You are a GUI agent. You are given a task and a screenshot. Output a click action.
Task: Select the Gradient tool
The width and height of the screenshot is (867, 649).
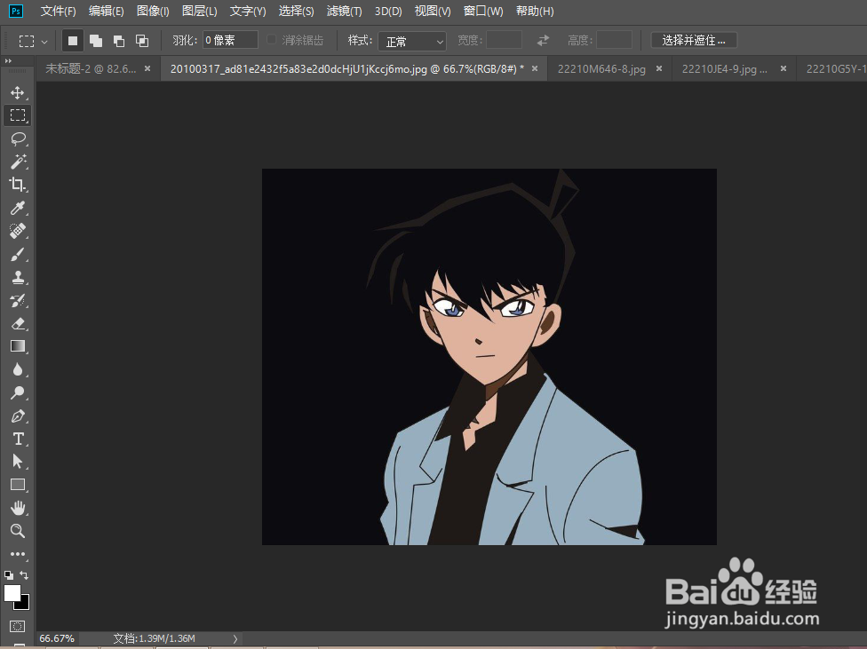(17, 346)
